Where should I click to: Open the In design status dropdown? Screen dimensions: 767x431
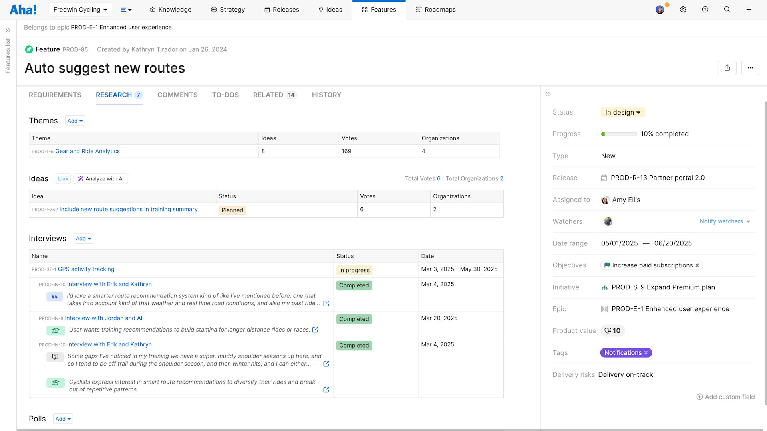(623, 113)
